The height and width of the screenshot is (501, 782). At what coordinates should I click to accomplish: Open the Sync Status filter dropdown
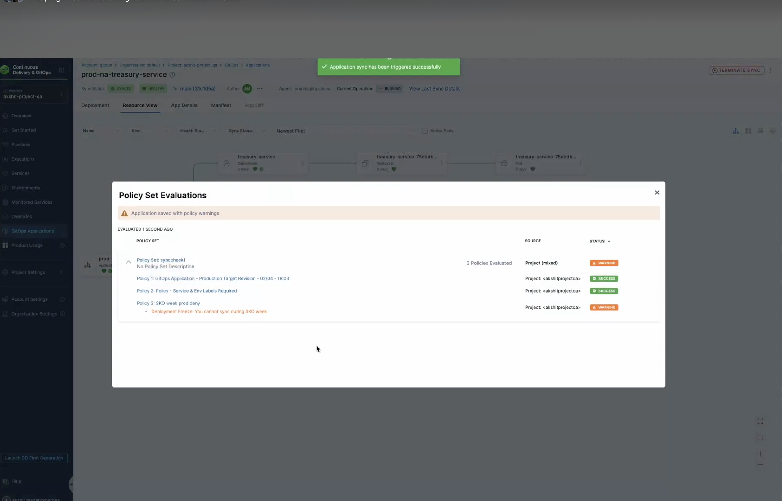click(x=264, y=131)
